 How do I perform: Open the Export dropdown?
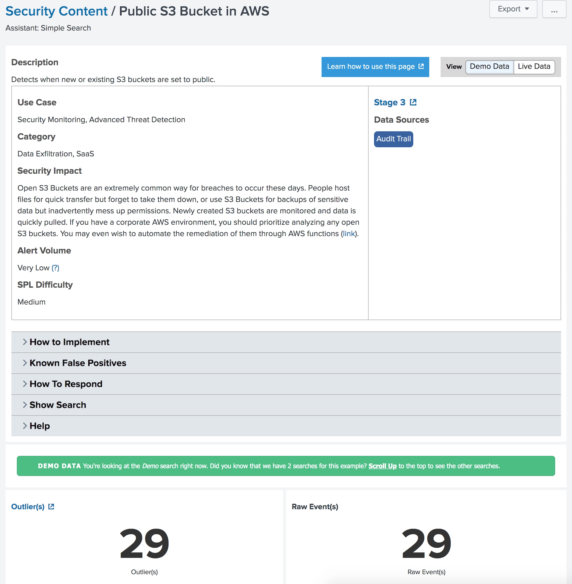pos(513,9)
